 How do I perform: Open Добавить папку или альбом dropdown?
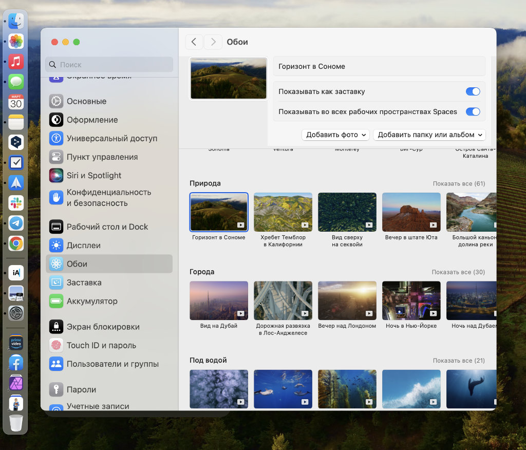click(429, 135)
